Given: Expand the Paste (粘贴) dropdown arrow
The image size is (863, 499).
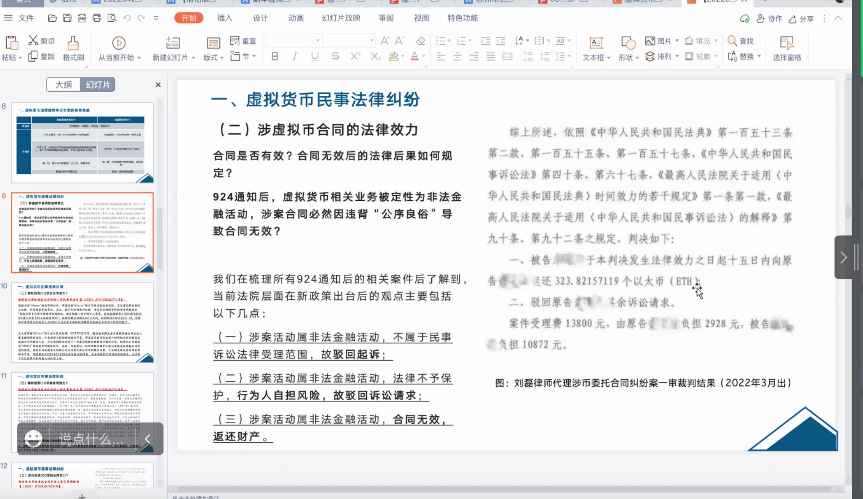Looking at the screenshot, I should pos(20,58).
